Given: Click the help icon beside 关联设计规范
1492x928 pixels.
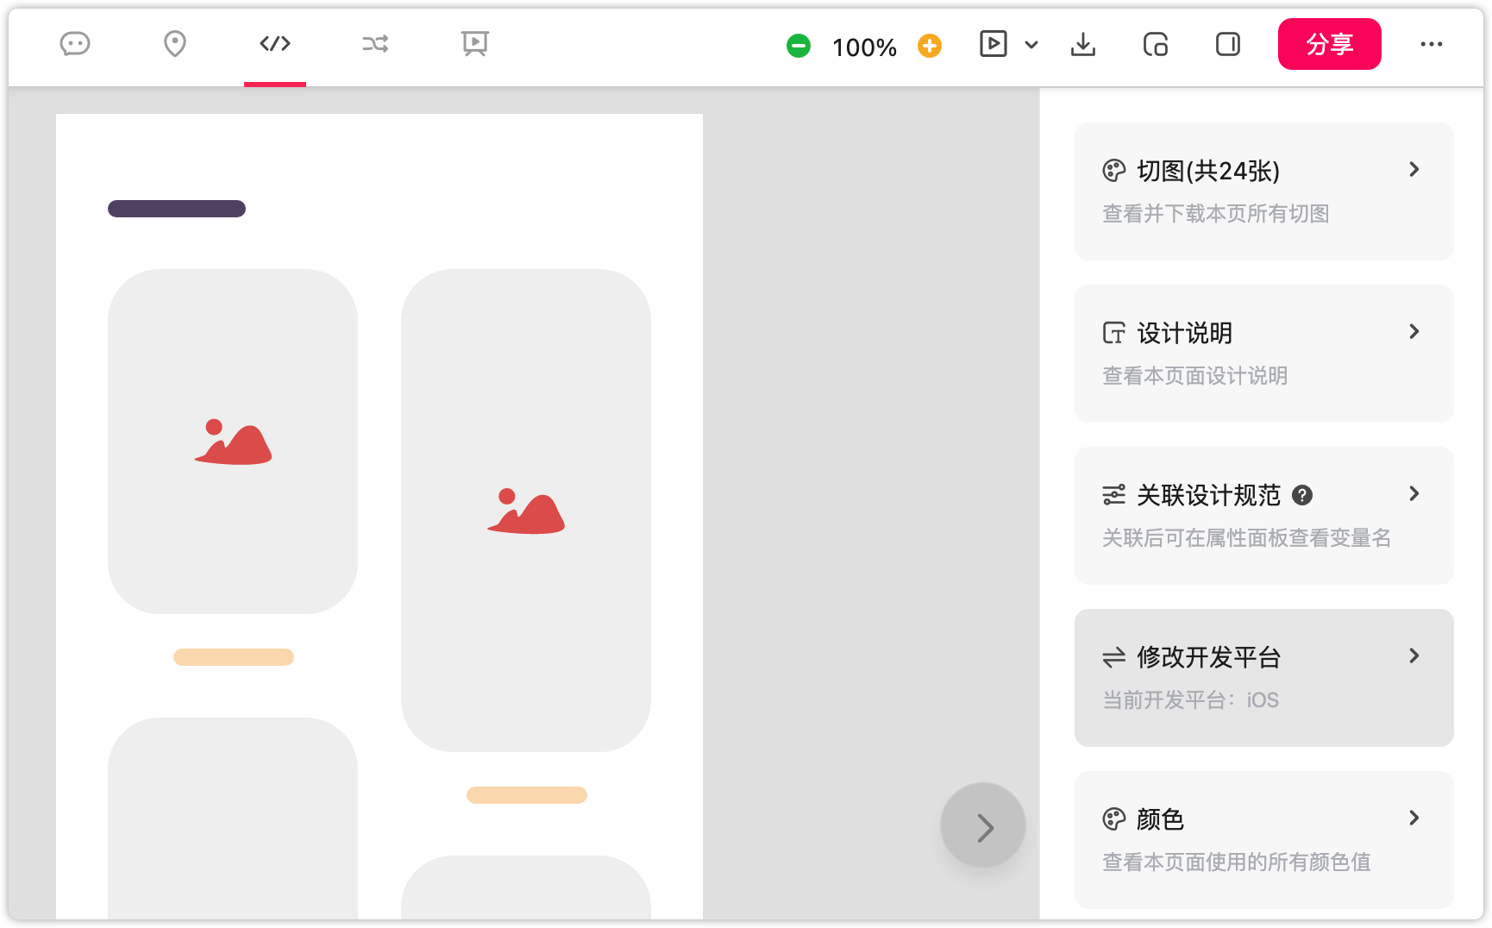Looking at the screenshot, I should (1302, 495).
